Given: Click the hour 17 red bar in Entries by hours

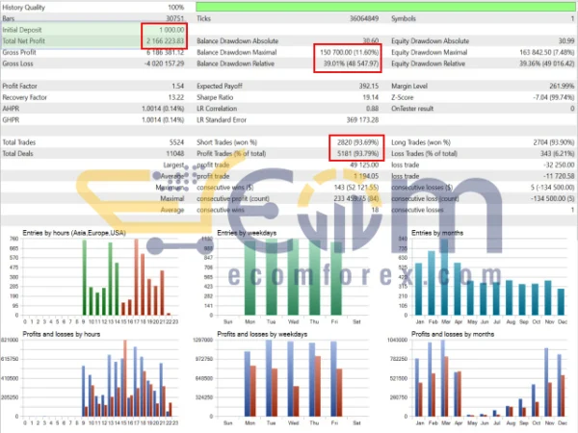Looking at the screenshot, I should click(136, 277).
